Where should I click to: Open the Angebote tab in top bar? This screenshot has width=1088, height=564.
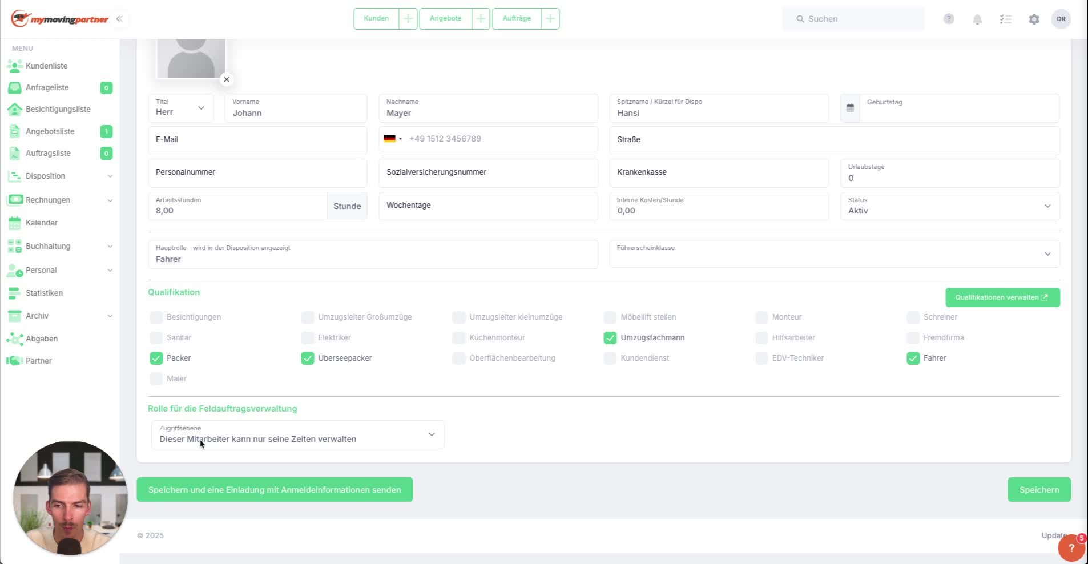[x=445, y=19]
